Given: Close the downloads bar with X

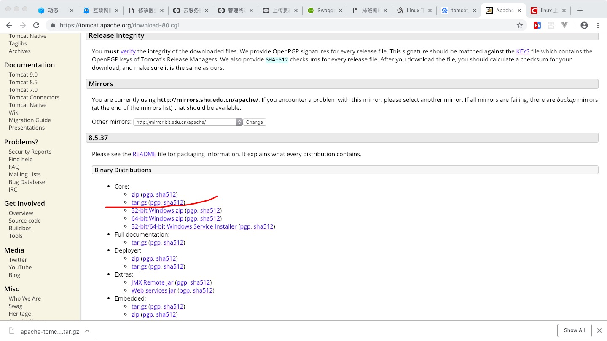Looking at the screenshot, I should pyautogui.click(x=599, y=330).
